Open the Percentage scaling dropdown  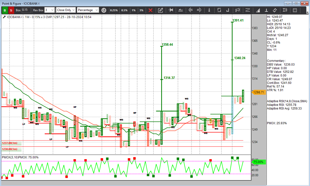pos(88,10)
